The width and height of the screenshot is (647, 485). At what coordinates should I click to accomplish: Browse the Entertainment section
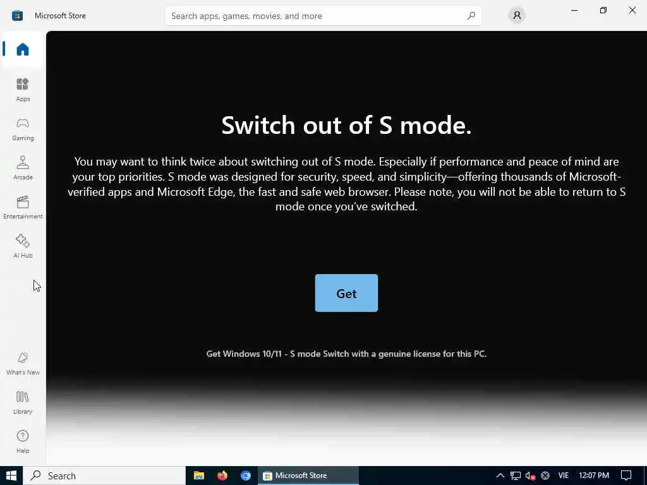pyautogui.click(x=23, y=207)
